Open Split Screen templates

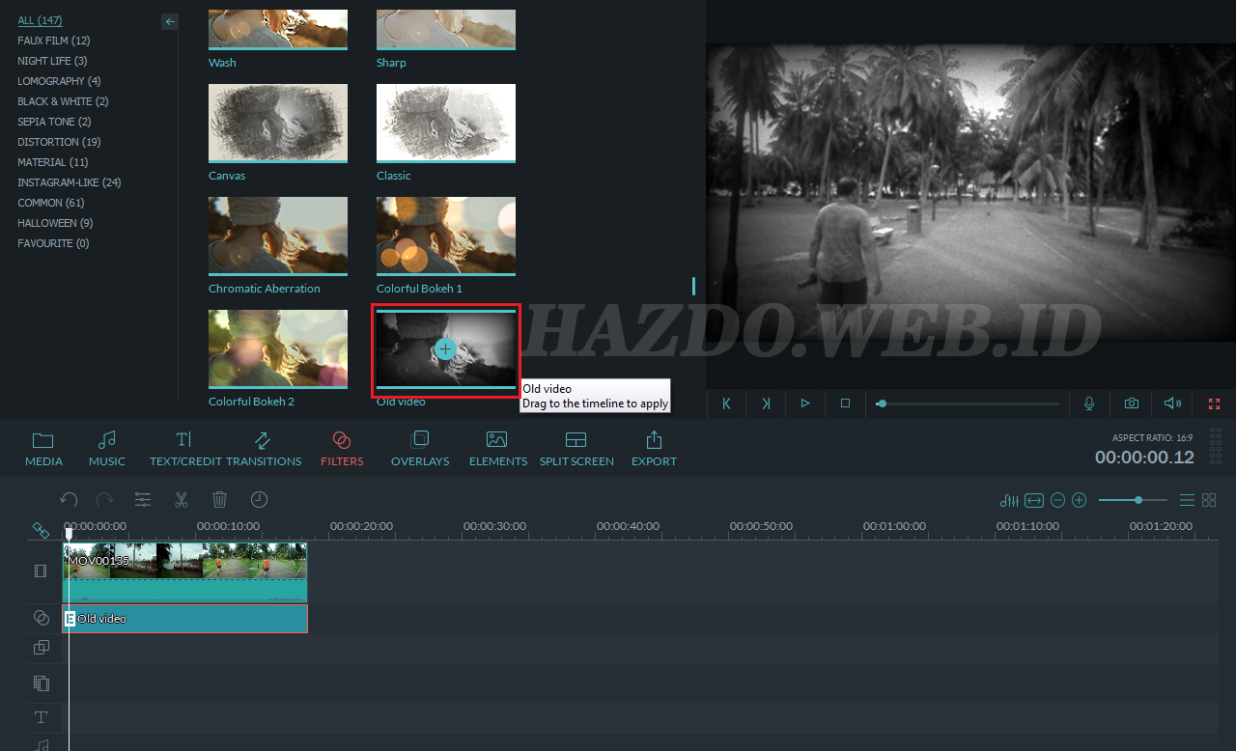[576, 449]
